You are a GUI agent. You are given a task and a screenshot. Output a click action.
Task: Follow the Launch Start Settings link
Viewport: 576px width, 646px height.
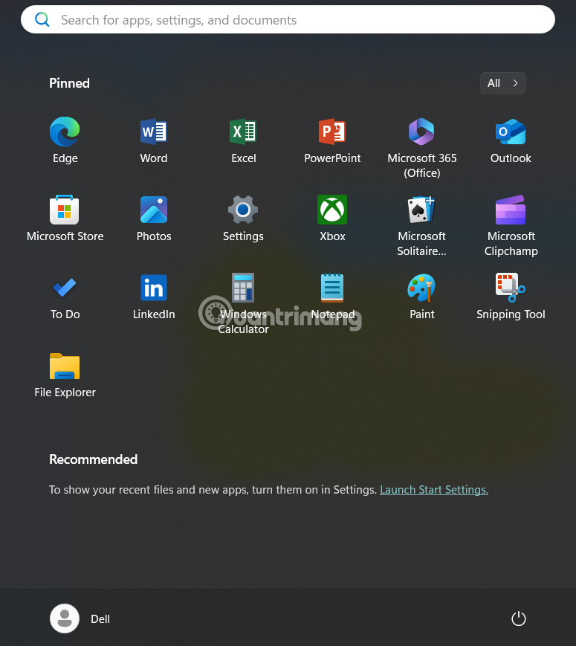pyautogui.click(x=434, y=489)
